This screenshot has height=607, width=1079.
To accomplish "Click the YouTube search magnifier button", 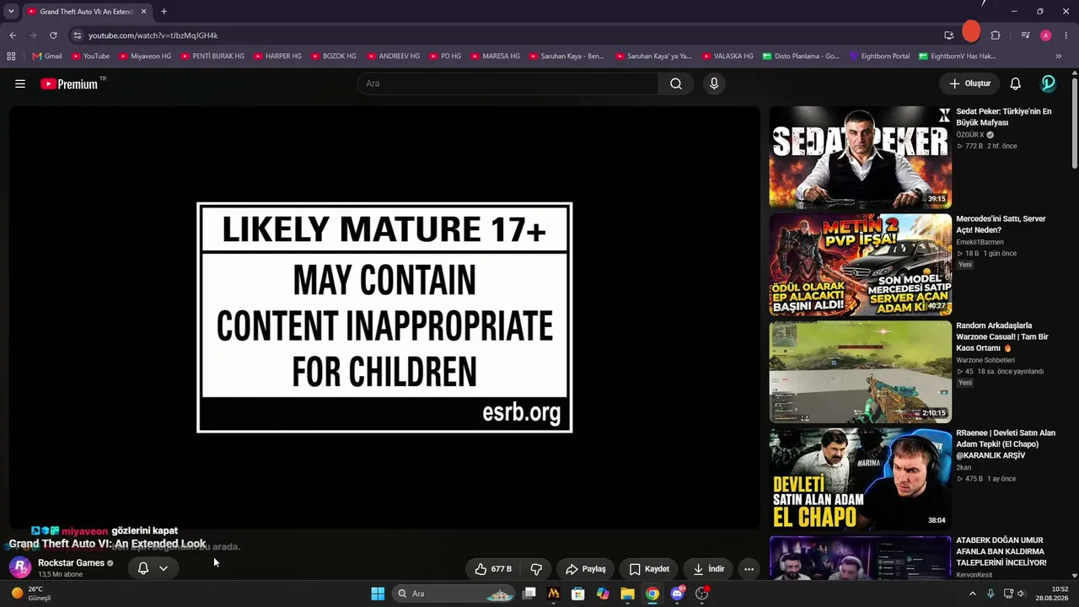I will pos(676,83).
